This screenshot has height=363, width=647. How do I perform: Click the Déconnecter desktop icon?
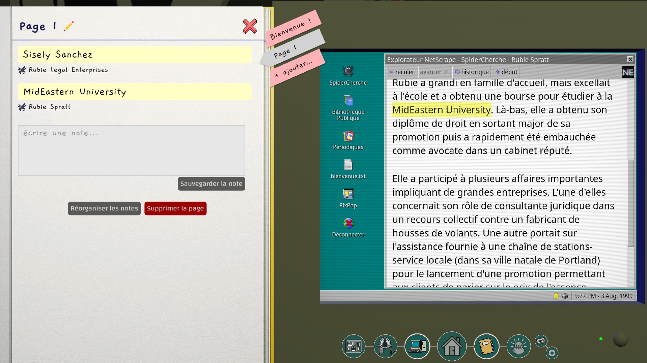click(x=348, y=228)
